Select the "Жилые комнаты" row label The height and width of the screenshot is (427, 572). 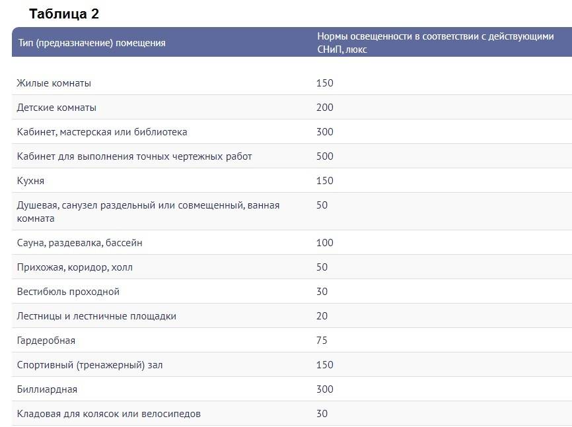tap(54, 83)
